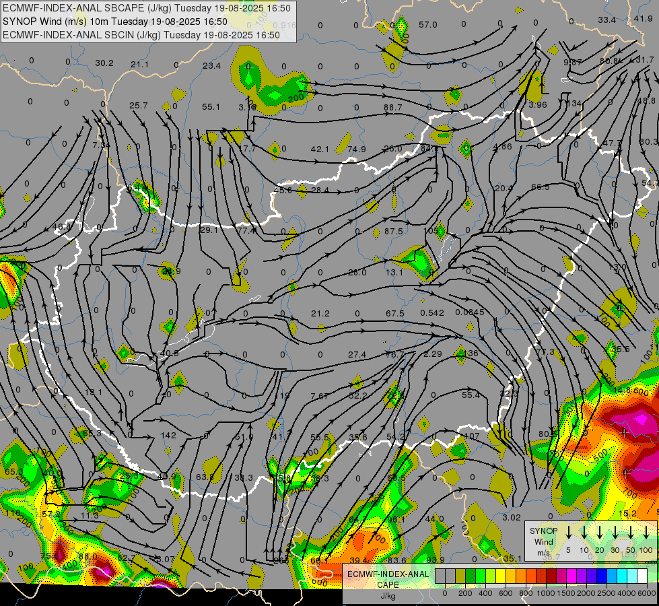Click the 2000 tick label on color scale
659x606 pixels.
point(586,593)
